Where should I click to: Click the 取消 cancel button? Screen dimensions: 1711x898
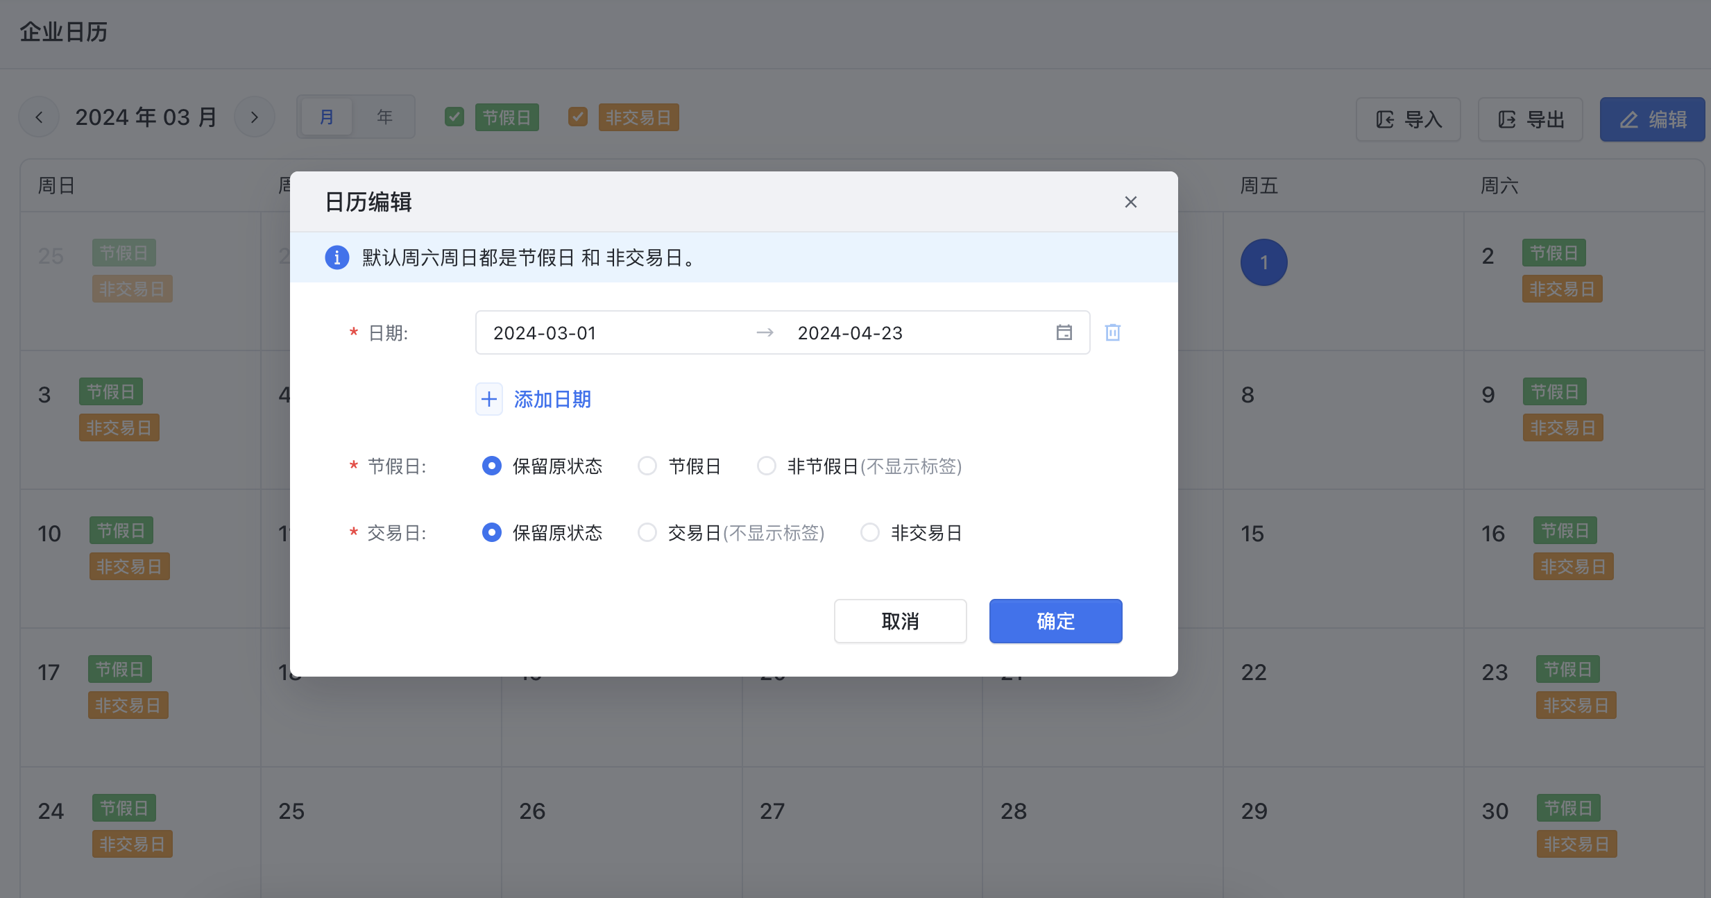[x=900, y=621]
